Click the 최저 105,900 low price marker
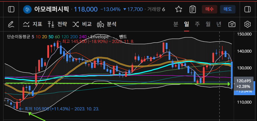Screen dimensions: 257x121 [59, 109]
